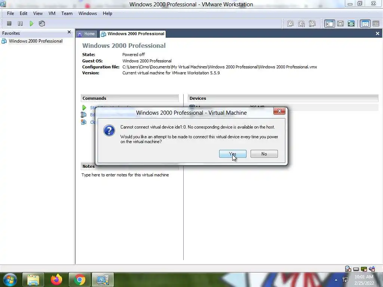Open the Windows menu

88,13
